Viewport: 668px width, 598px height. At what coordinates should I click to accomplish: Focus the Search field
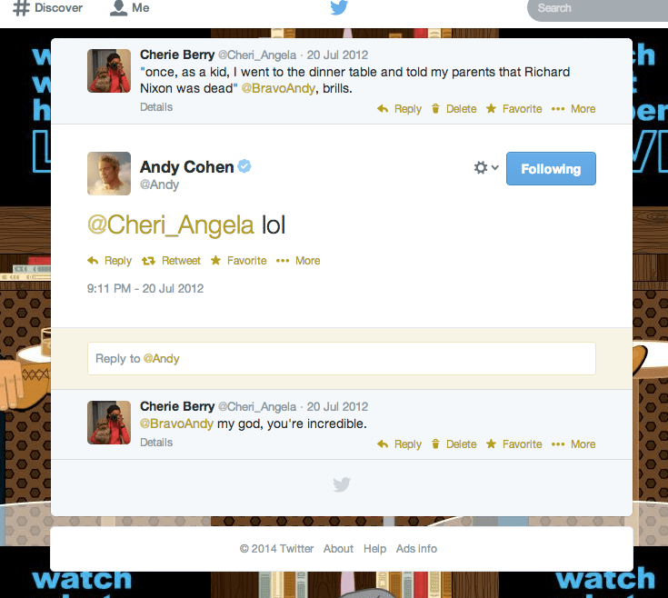click(597, 8)
